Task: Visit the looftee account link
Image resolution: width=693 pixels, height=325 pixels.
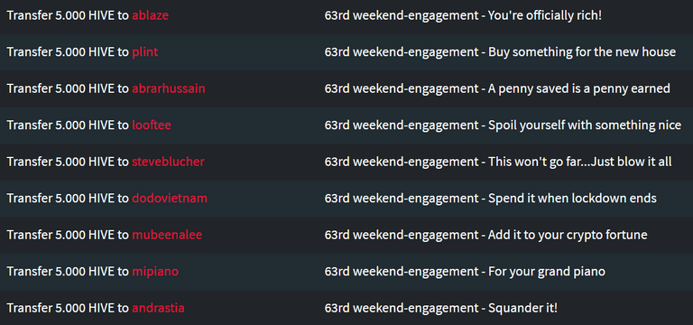Action: [x=152, y=125]
